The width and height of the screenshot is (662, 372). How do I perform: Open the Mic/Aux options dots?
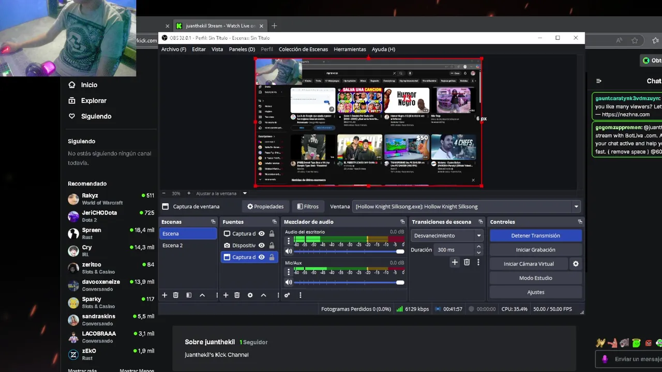click(289, 272)
